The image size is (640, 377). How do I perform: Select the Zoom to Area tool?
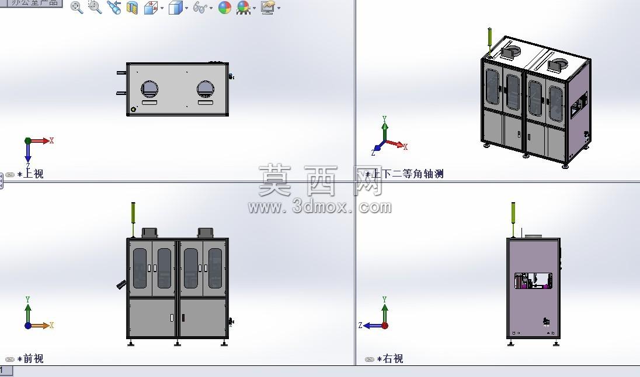(95, 8)
